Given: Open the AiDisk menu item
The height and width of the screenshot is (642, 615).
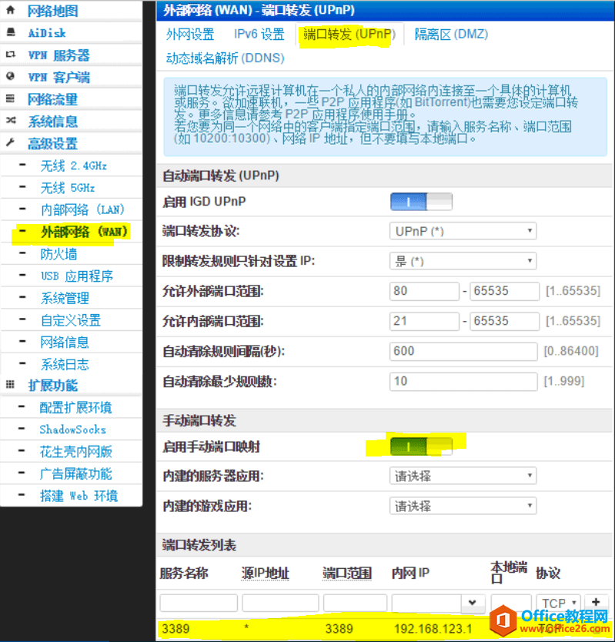Looking at the screenshot, I should pos(47,33).
